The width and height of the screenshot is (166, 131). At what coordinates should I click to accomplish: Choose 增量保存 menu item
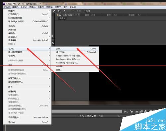point(27,40)
